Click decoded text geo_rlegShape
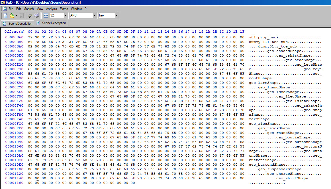 click(264, 124)
